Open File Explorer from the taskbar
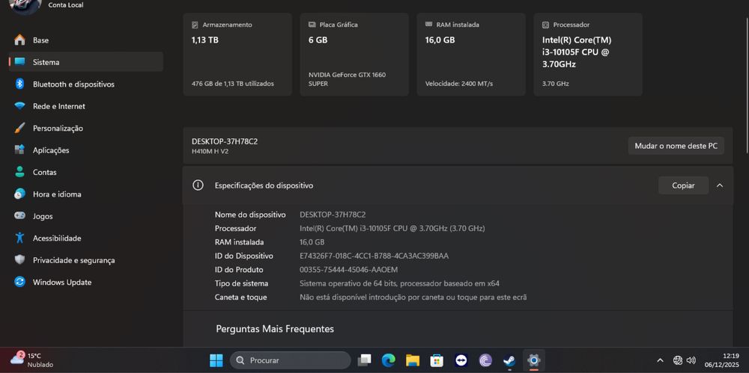The image size is (749, 373). (x=413, y=360)
